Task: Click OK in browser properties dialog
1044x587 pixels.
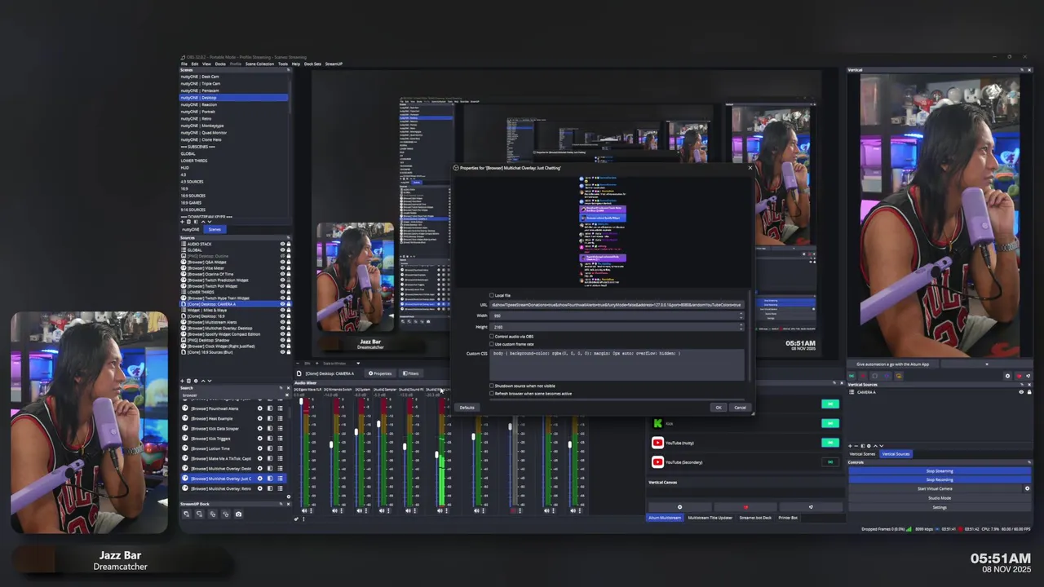Action: pyautogui.click(x=718, y=408)
